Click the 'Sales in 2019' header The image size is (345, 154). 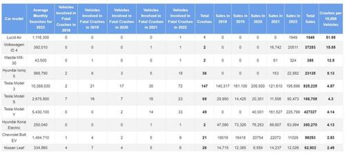point(240,19)
